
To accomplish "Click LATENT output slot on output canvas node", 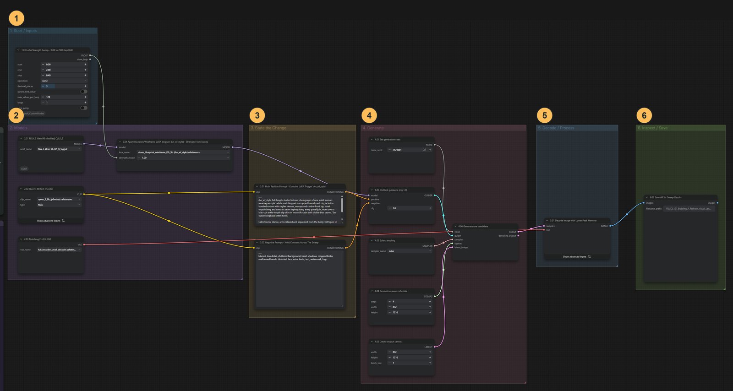I will pos(434,347).
